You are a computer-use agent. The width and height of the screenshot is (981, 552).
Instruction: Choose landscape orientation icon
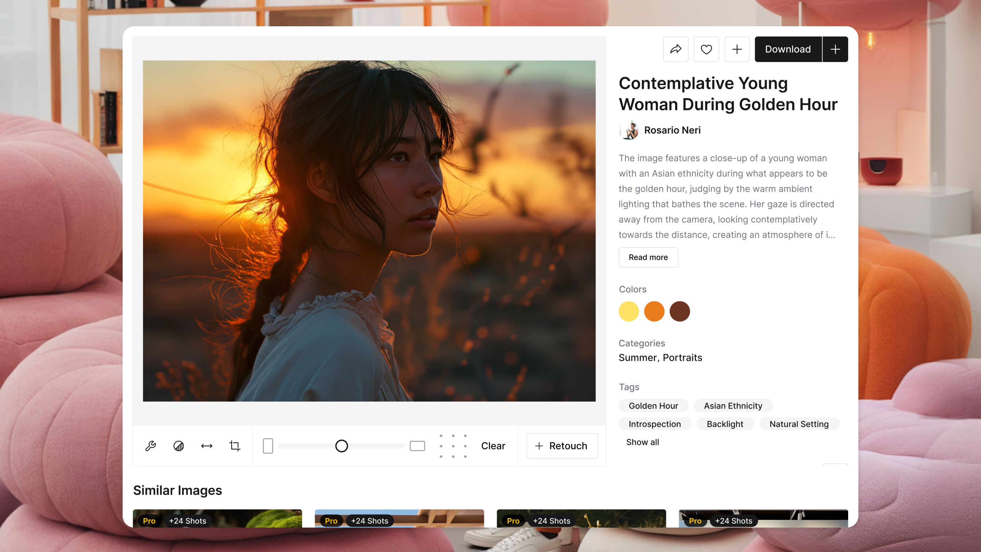click(x=417, y=446)
